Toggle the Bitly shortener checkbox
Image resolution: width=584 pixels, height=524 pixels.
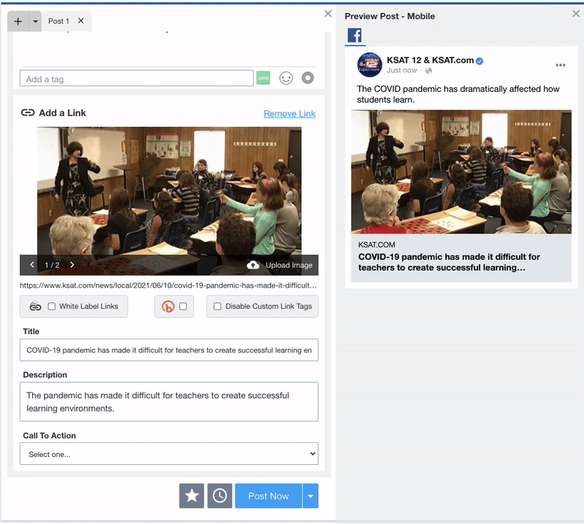[x=183, y=306]
